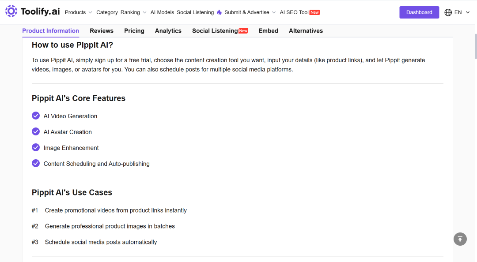Click the Dashboard button
Screen dimensions: 477x262
[x=419, y=12]
